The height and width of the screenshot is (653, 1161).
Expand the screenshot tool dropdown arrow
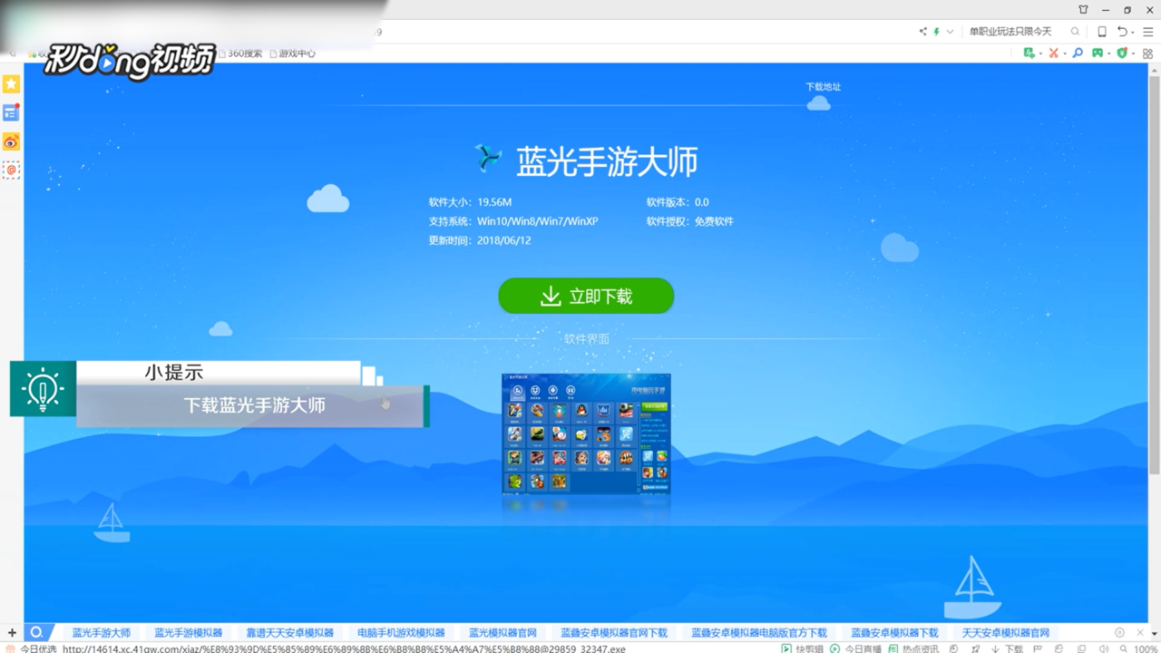(1065, 54)
